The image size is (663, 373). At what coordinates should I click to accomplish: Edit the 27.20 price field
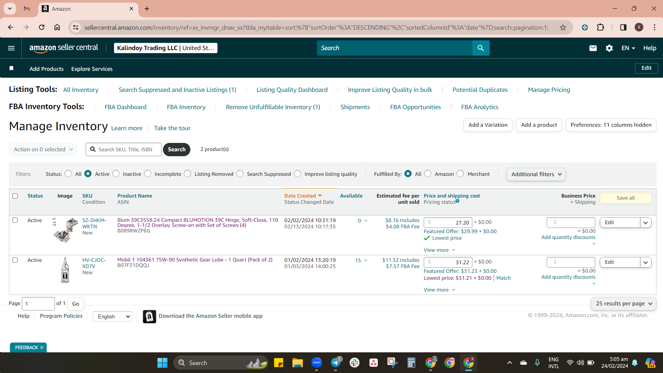pyautogui.click(x=448, y=223)
